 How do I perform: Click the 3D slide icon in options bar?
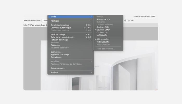129,21
